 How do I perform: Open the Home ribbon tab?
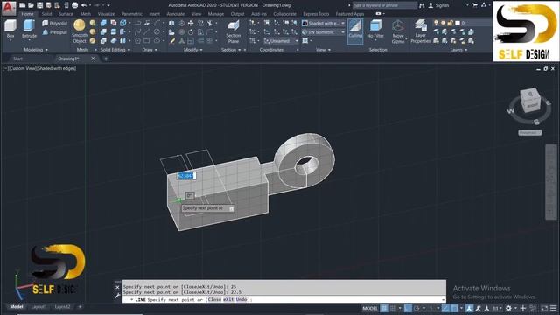[27, 14]
